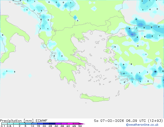Click the arrow tip past 50 mm
This screenshot has width=164, height=127.
[82, 124]
